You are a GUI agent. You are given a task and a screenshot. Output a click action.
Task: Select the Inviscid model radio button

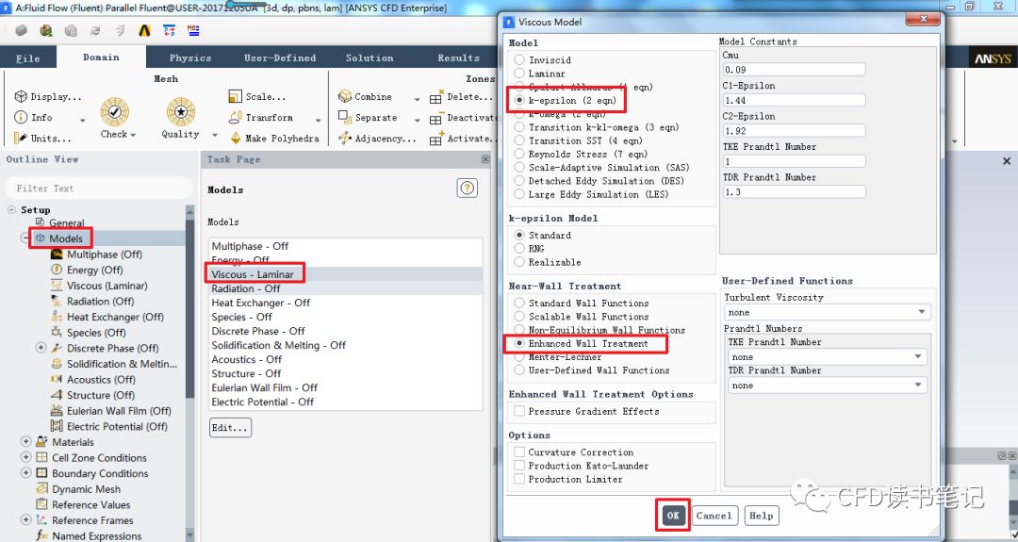519,59
